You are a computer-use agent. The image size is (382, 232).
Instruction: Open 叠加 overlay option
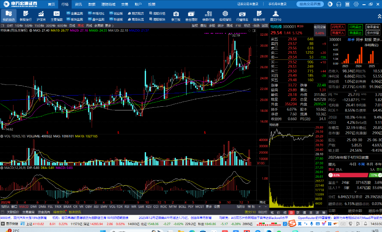(x=203, y=26)
